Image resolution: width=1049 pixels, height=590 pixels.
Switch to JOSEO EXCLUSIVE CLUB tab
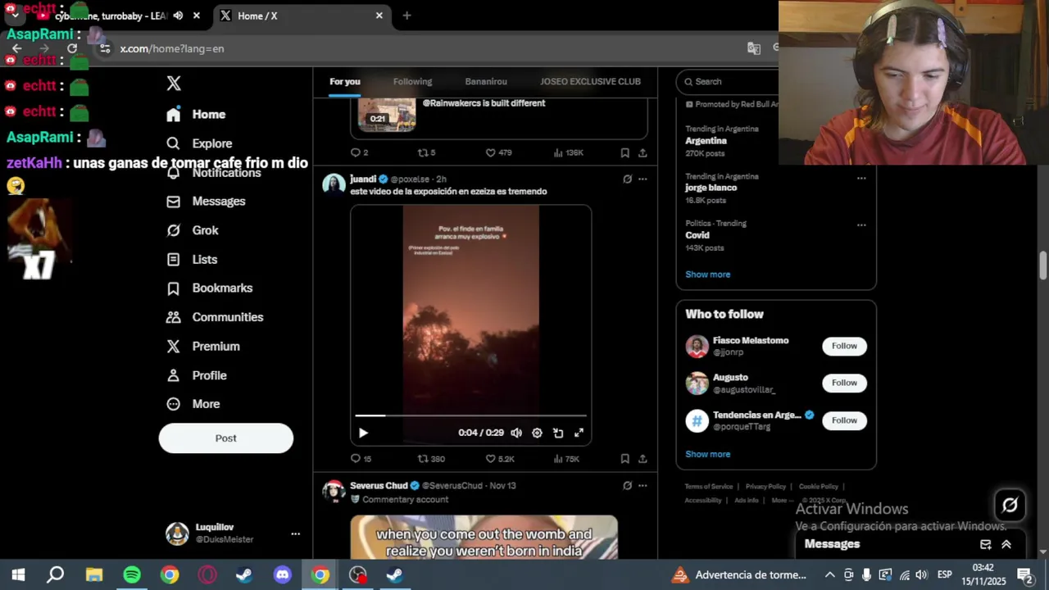590,81
